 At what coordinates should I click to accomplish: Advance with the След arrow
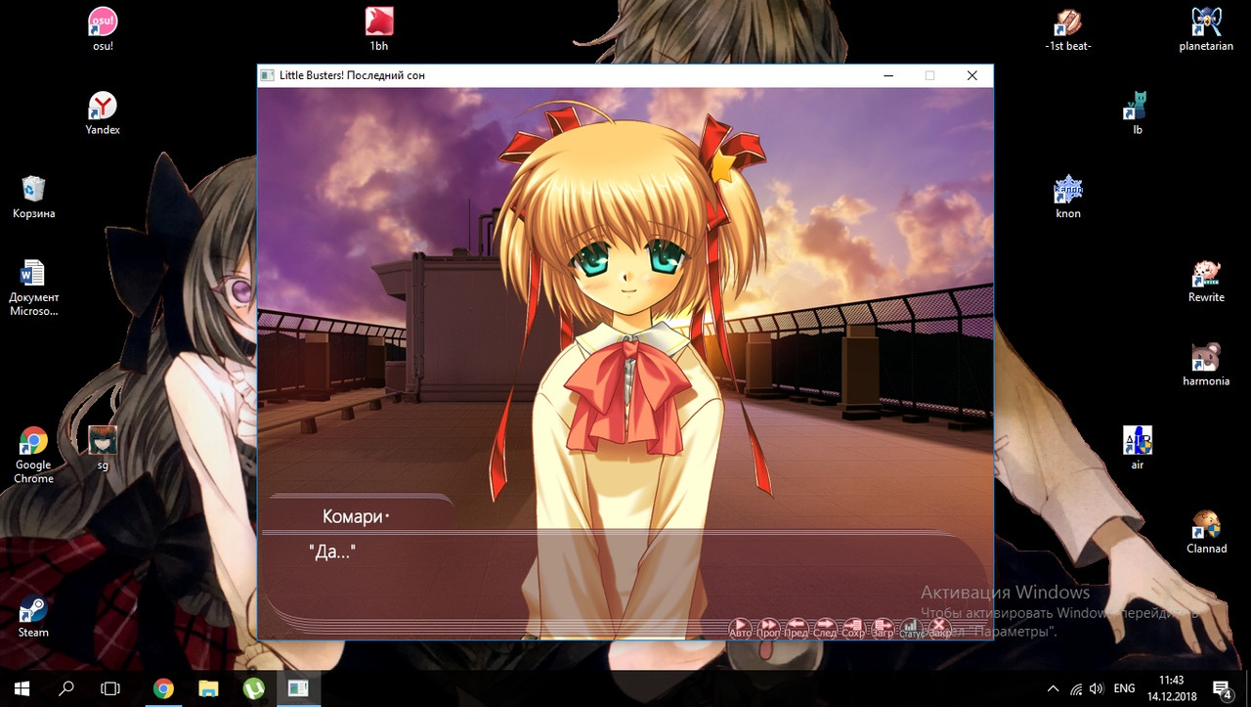(825, 626)
